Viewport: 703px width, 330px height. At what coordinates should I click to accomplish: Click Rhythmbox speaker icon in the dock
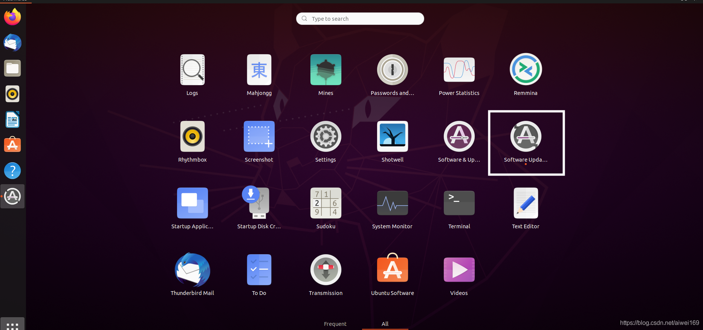(12, 94)
